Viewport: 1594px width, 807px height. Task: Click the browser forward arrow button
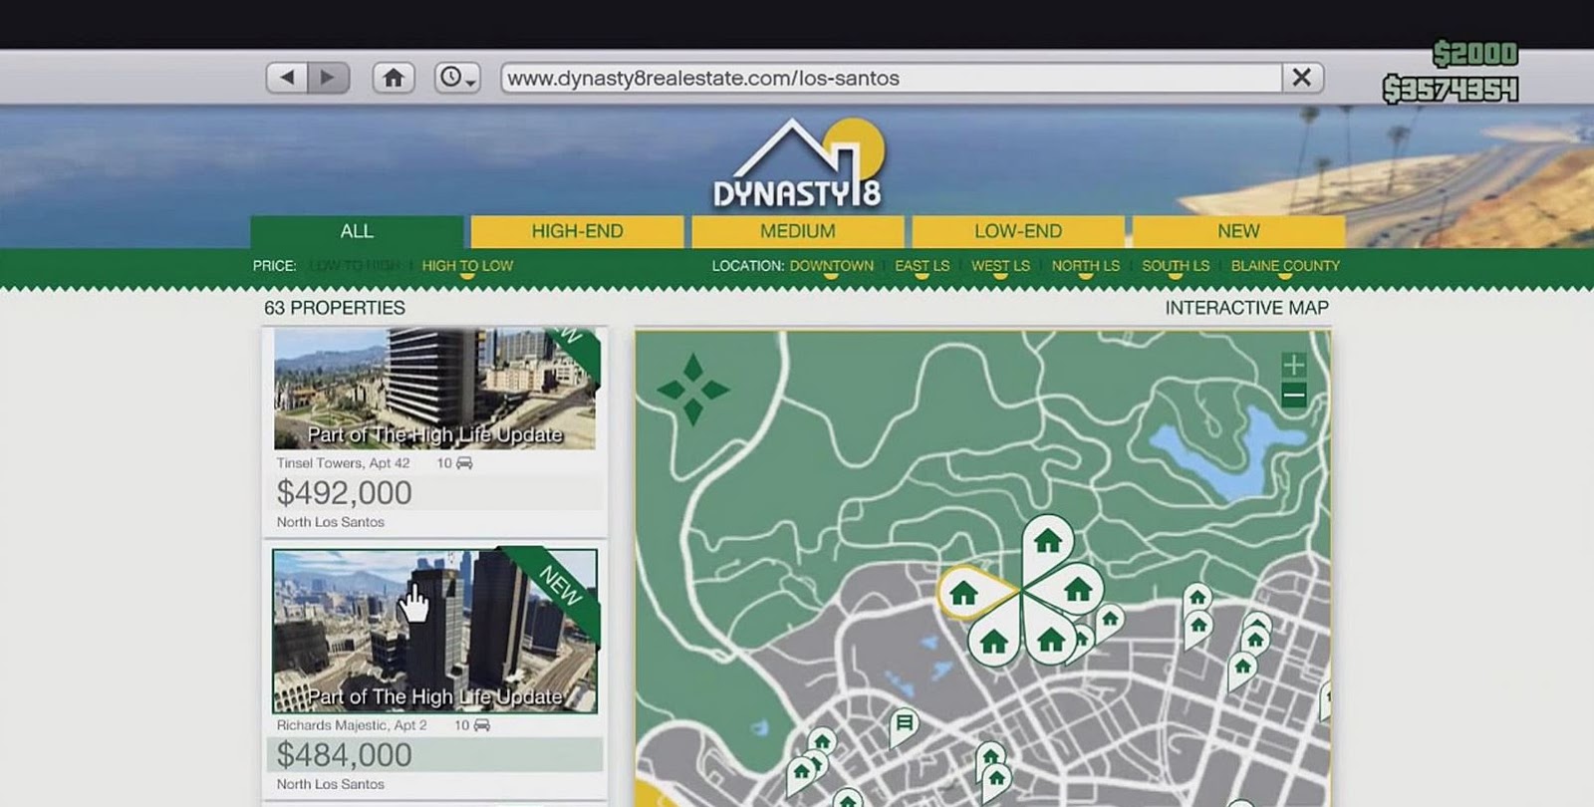coord(329,78)
